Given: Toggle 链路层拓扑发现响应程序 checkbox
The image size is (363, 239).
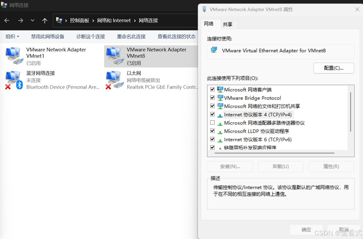Looking at the screenshot, I should [212, 147].
